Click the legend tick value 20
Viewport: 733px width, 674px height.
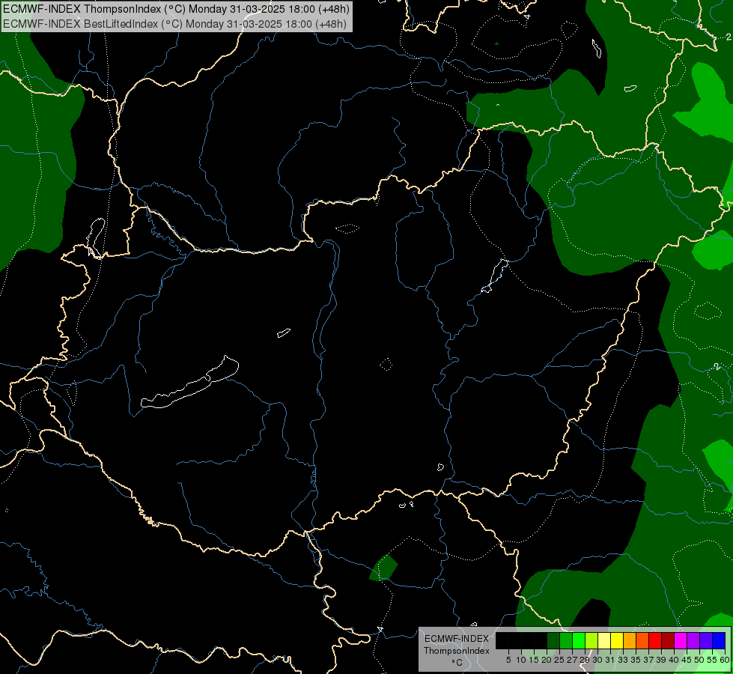click(x=547, y=660)
